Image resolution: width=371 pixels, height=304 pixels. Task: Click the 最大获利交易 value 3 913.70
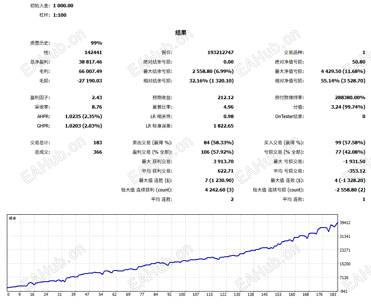point(224,162)
